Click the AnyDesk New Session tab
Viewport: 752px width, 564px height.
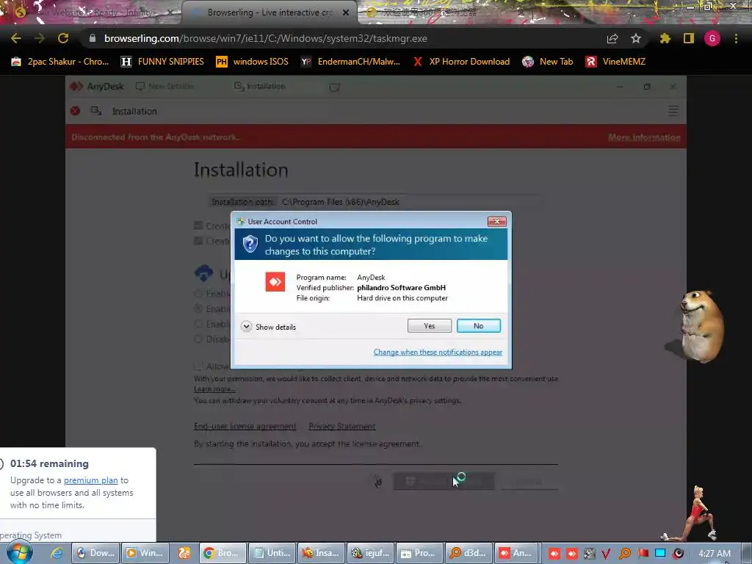(165, 87)
